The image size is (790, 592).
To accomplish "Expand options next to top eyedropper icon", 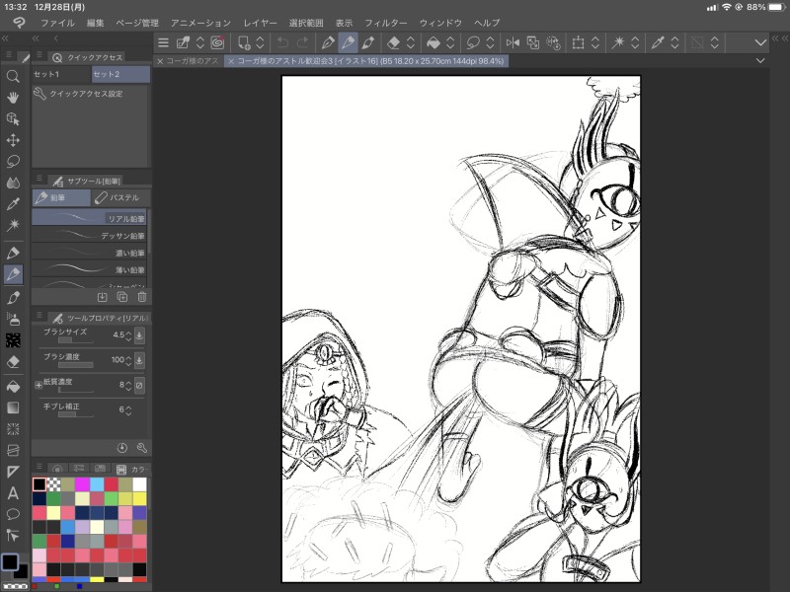I will point(674,42).
